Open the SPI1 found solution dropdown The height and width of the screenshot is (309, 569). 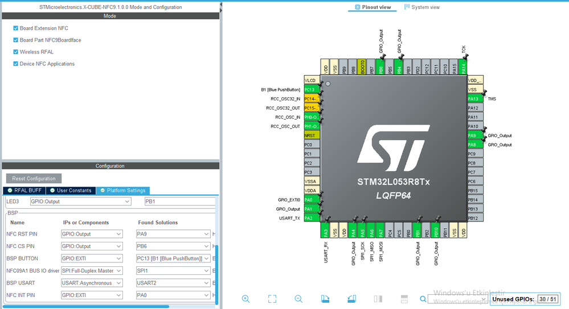pos(173,270)
